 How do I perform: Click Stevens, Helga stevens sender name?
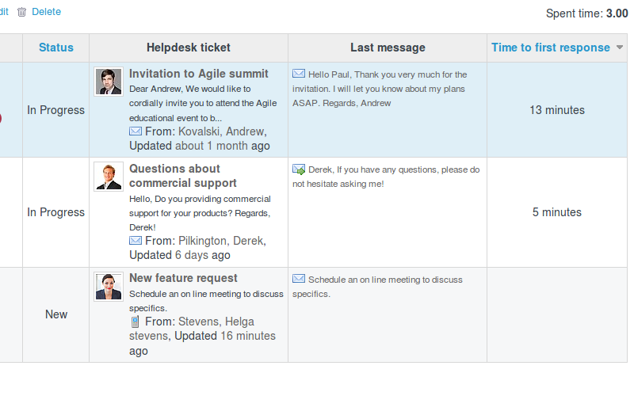(x=192, y=329)
